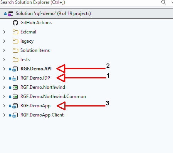Select the RGF.Demo.IDP project name
173x153 pixels.
(35, 78)
